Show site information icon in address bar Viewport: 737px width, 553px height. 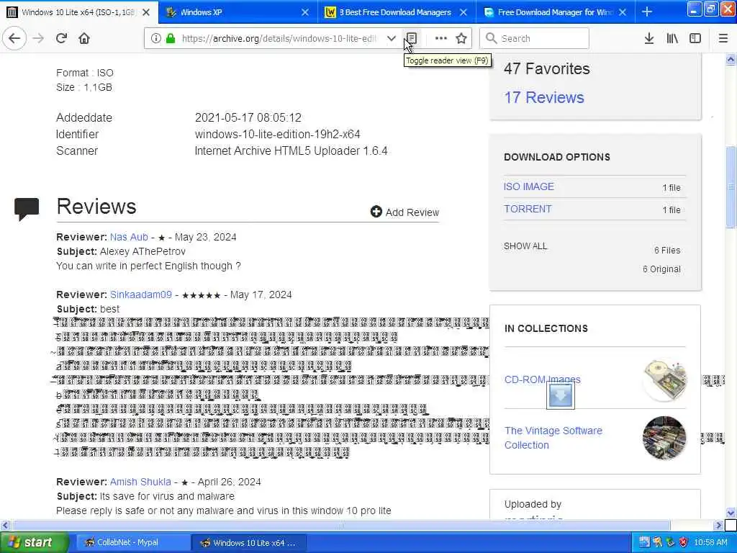pyautogui.click(x=155, y=38)
